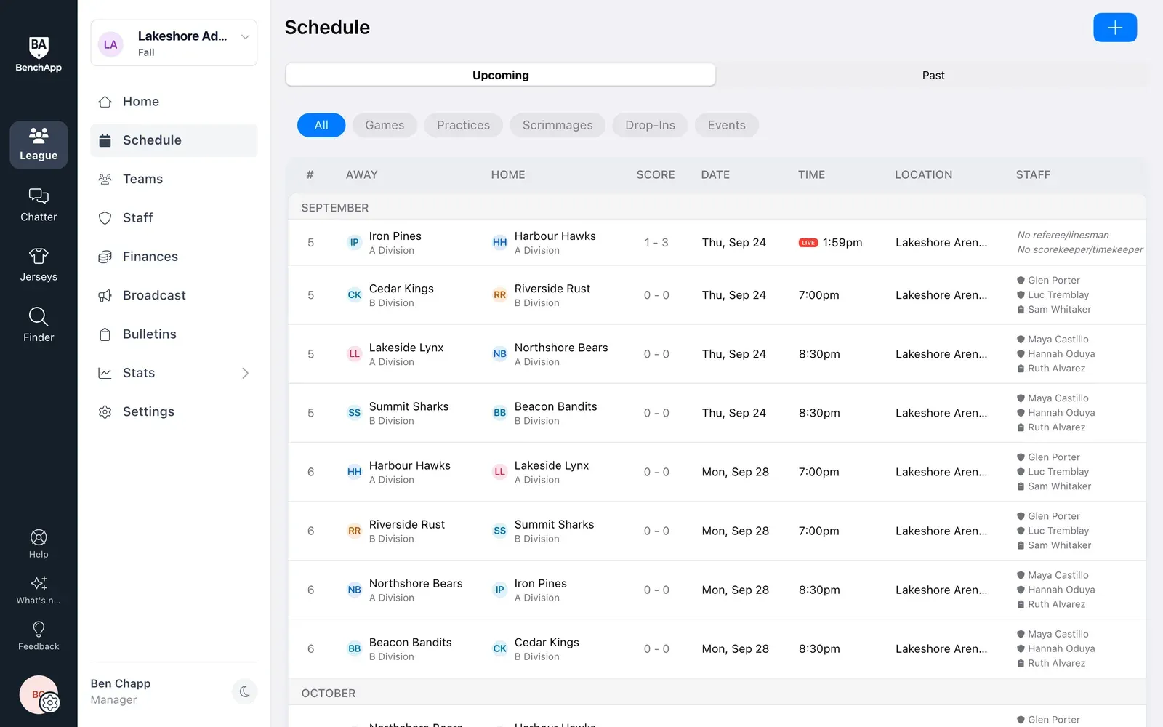Click the LOCATION column header
Screen dimensions: 1163x727
pyautogui.click(x=923, y=174)
